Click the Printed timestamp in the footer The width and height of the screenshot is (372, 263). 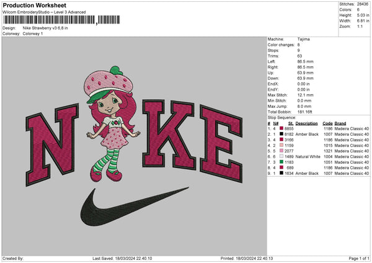click(x=247, y=258)
